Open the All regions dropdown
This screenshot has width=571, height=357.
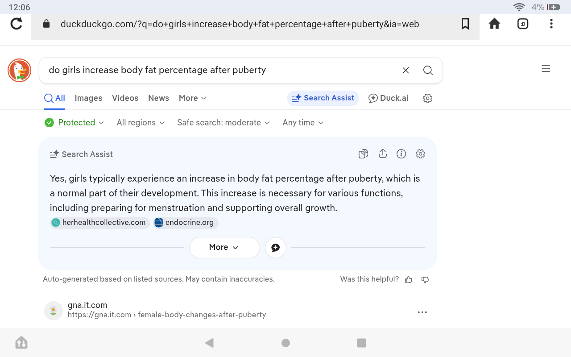pyautogui.click(x=141, y=123)
